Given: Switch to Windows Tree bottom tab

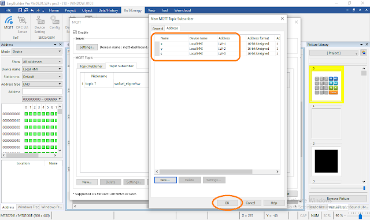Looking at the screenshot, I should [x=28, y=207].
